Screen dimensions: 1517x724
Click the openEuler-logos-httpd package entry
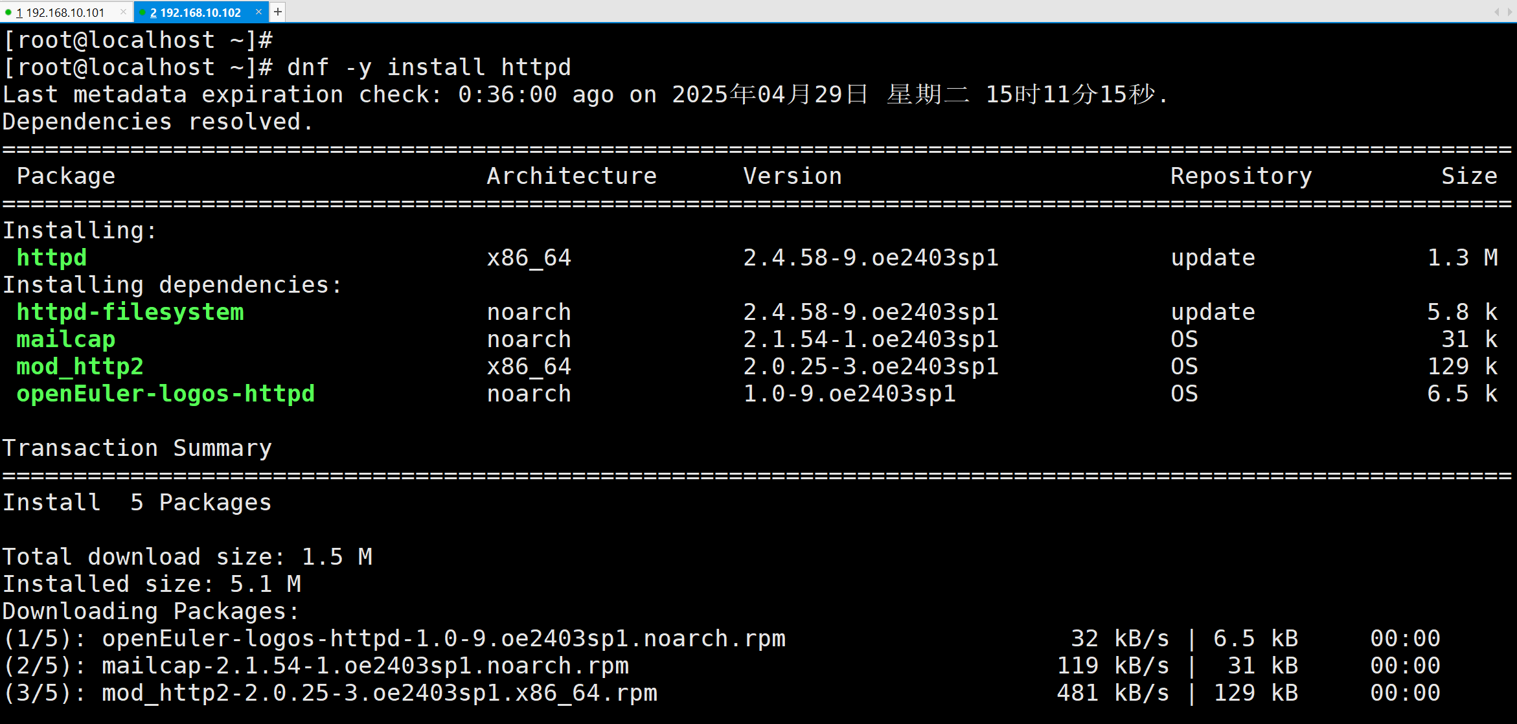click(x=165, y=394)
